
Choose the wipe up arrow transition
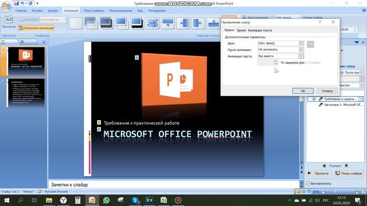(213, 23)
